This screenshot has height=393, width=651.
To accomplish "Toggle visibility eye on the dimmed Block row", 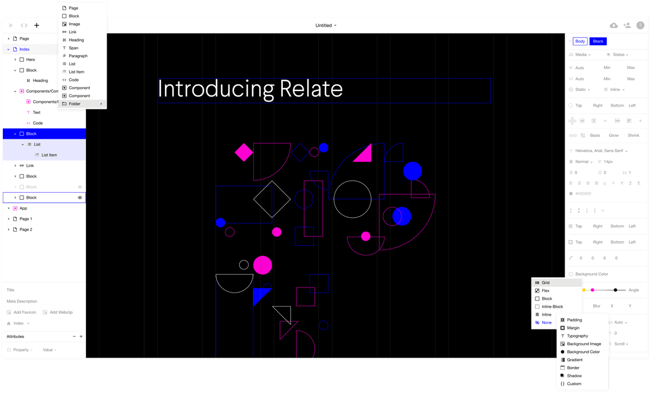I will pos(80,187).
